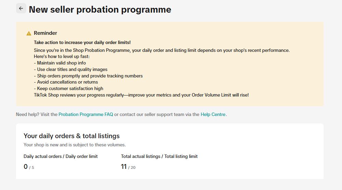Screen dimensions: 342x190
Task: Visit the Help Centre link
Action: 213,115
